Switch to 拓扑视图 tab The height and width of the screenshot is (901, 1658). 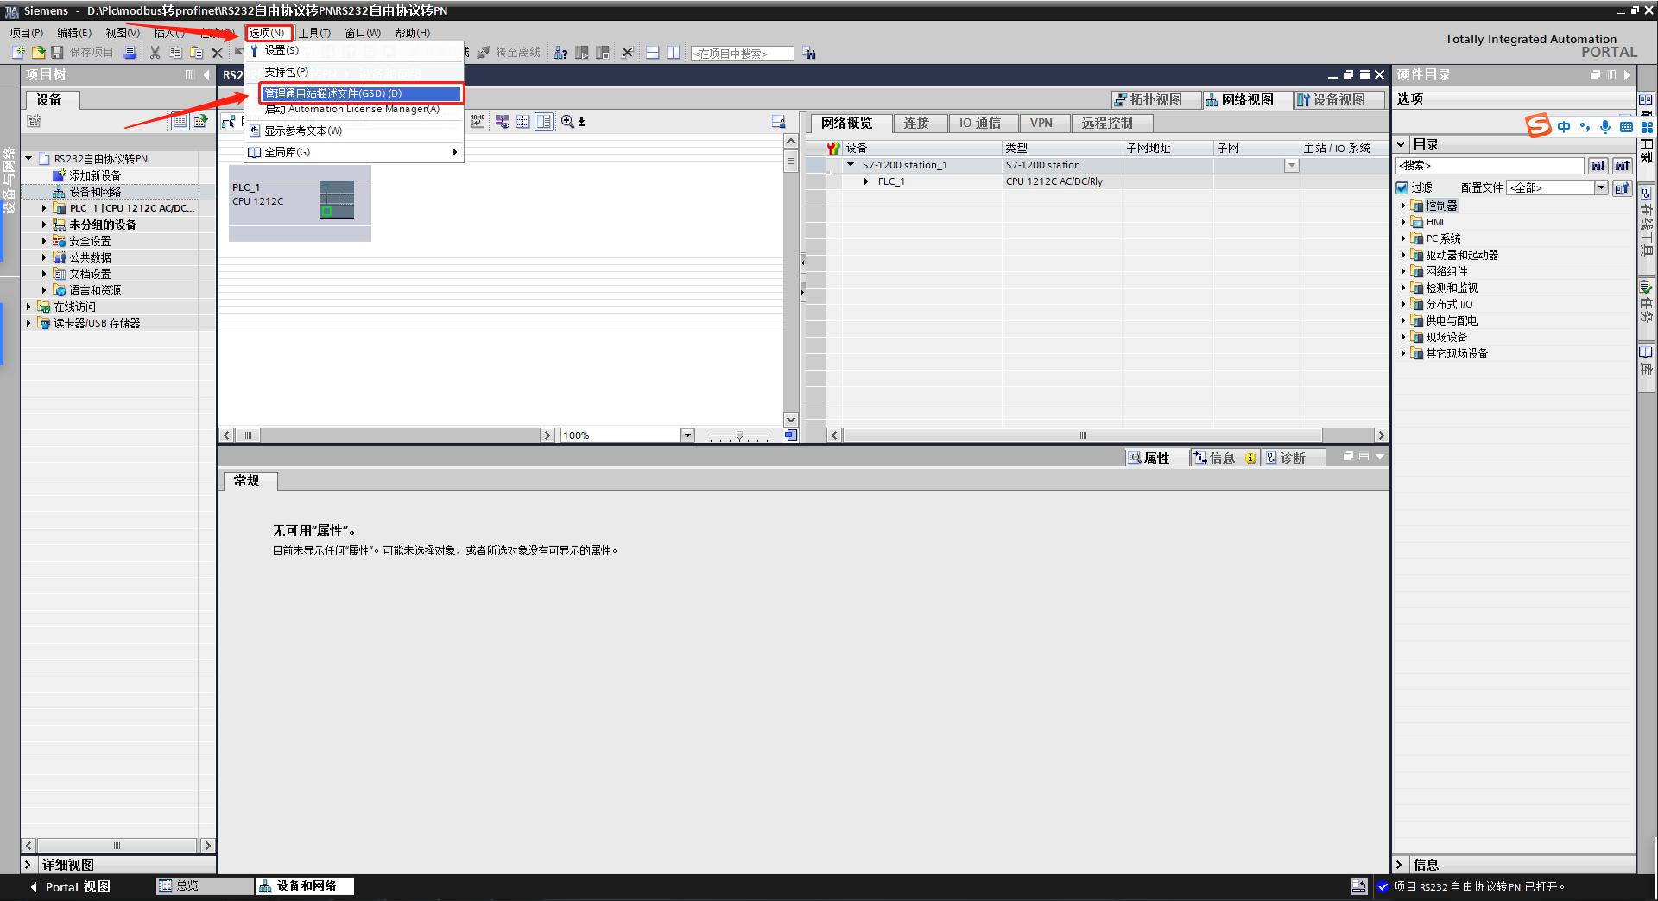click(1155, 100)
